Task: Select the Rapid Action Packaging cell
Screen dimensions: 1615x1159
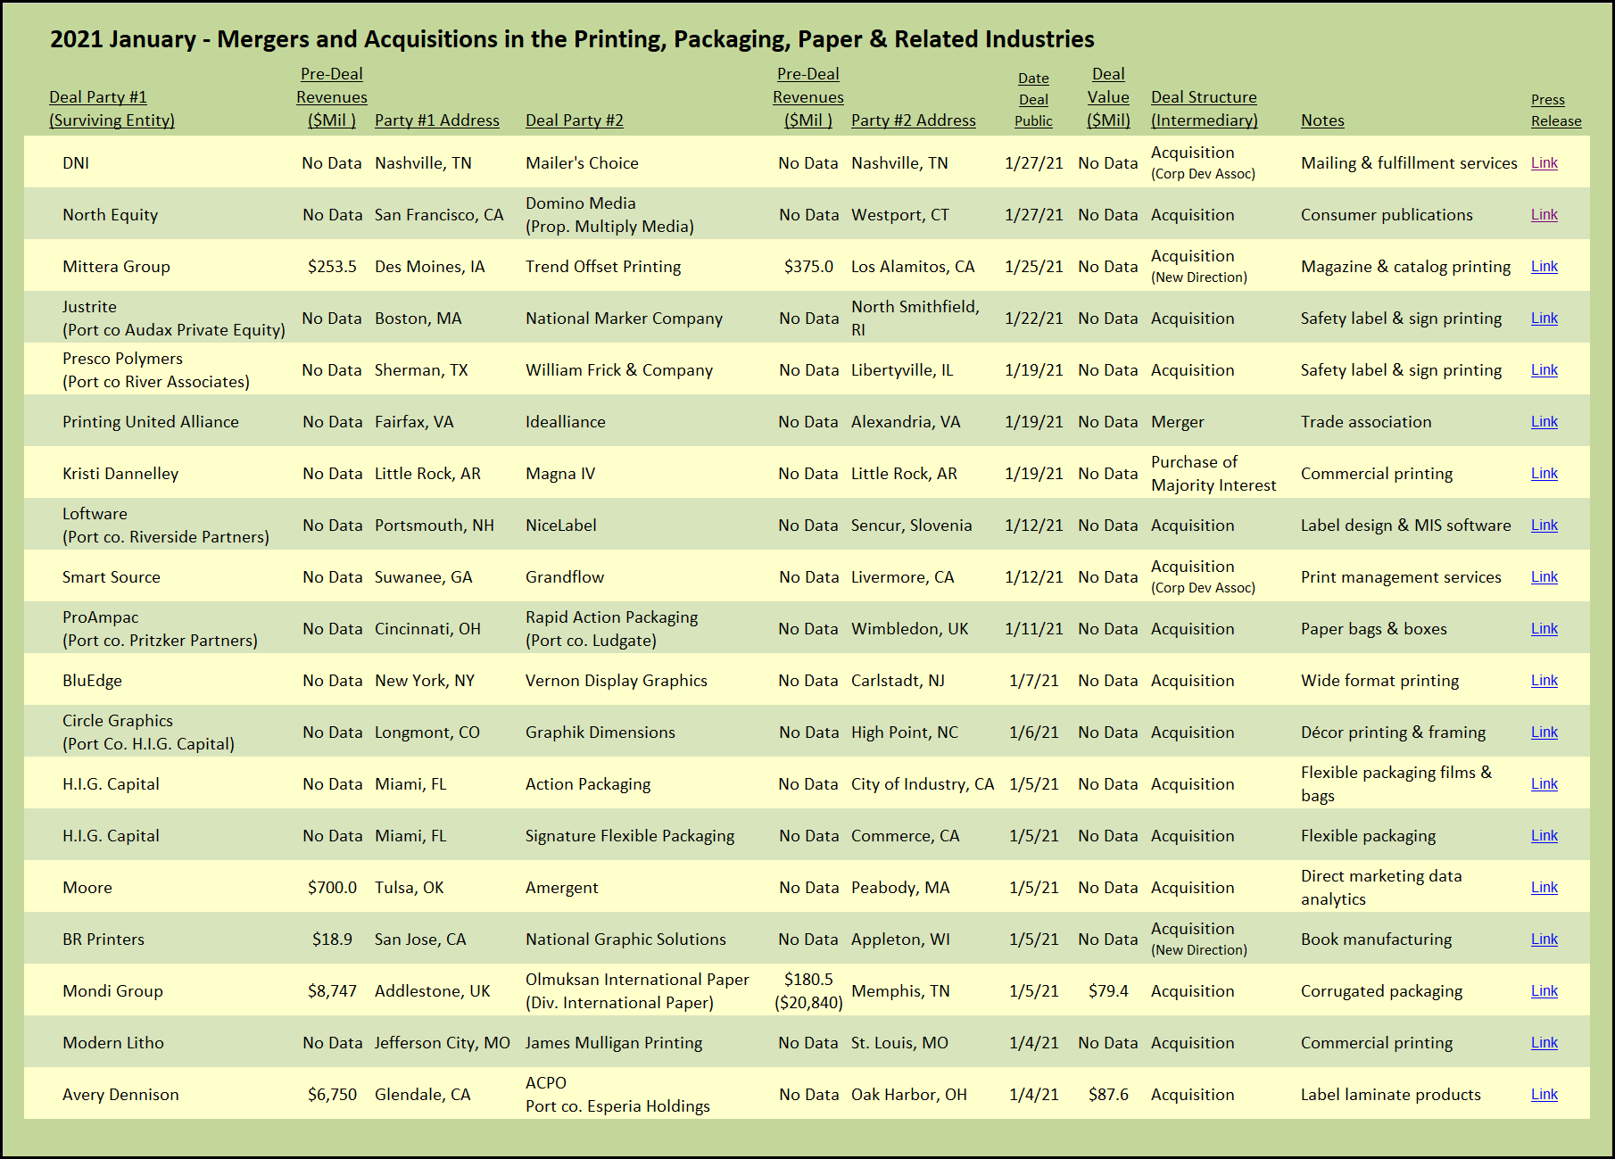Action: tap(612, 629)
